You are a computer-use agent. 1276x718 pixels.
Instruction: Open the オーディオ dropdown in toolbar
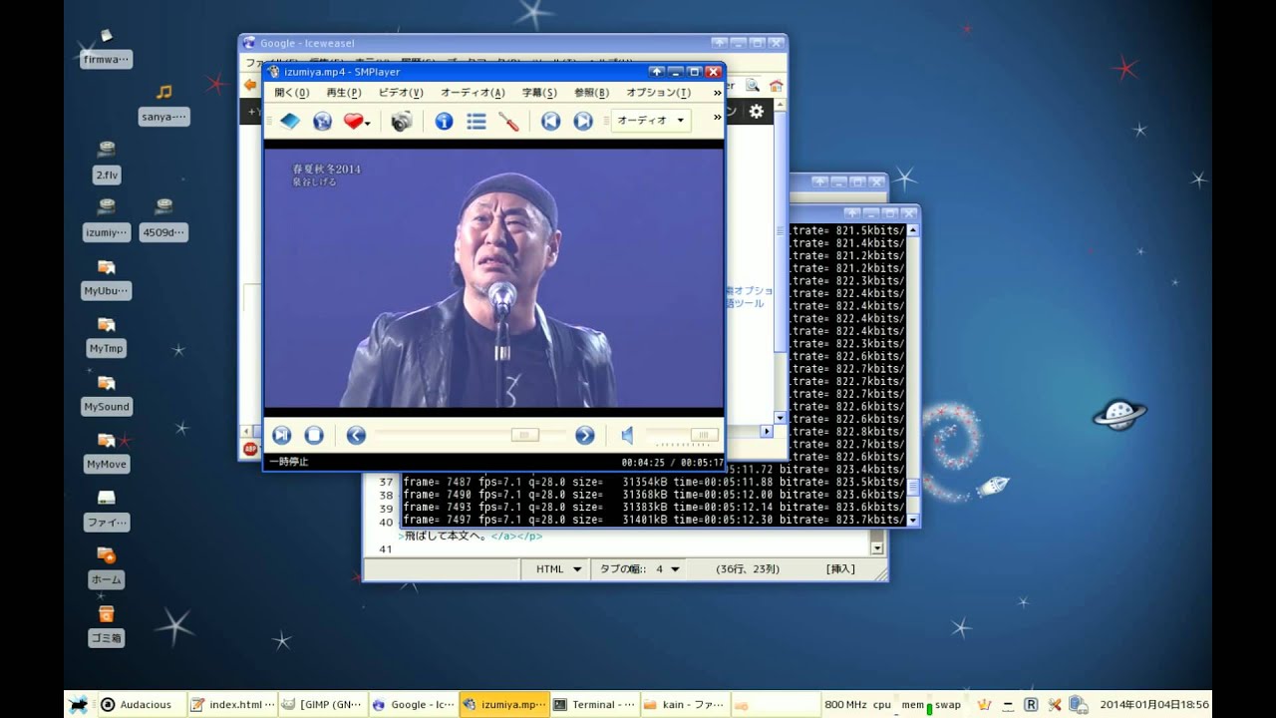tap(651, 121)
